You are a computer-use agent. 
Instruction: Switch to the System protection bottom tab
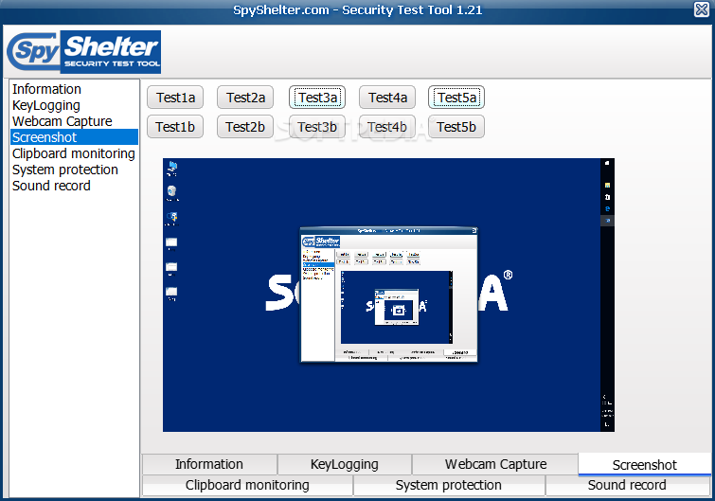pos(449,485)
